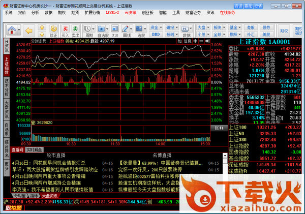This screenshot has height=214, width=305.
Task: Click the 美股 toolbar button
Action: (266, 35)
